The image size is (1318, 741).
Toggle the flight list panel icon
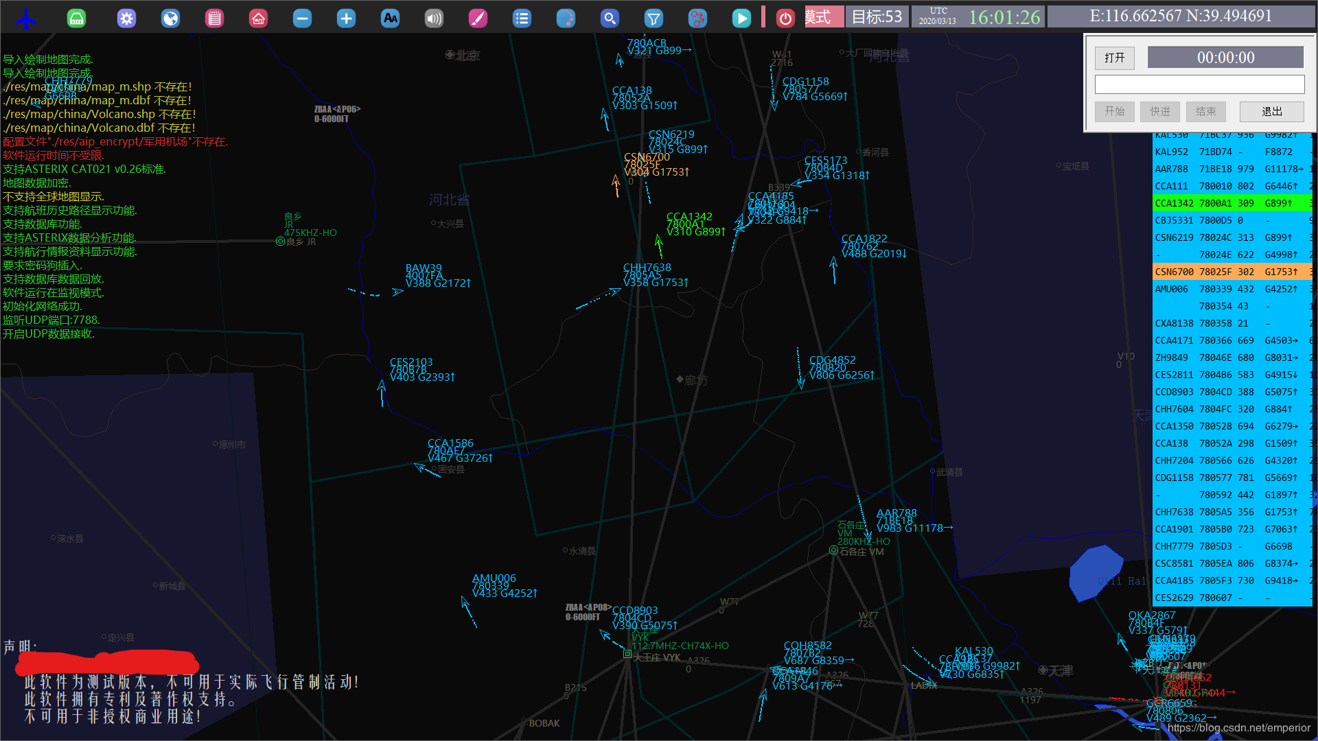[522, 19]
